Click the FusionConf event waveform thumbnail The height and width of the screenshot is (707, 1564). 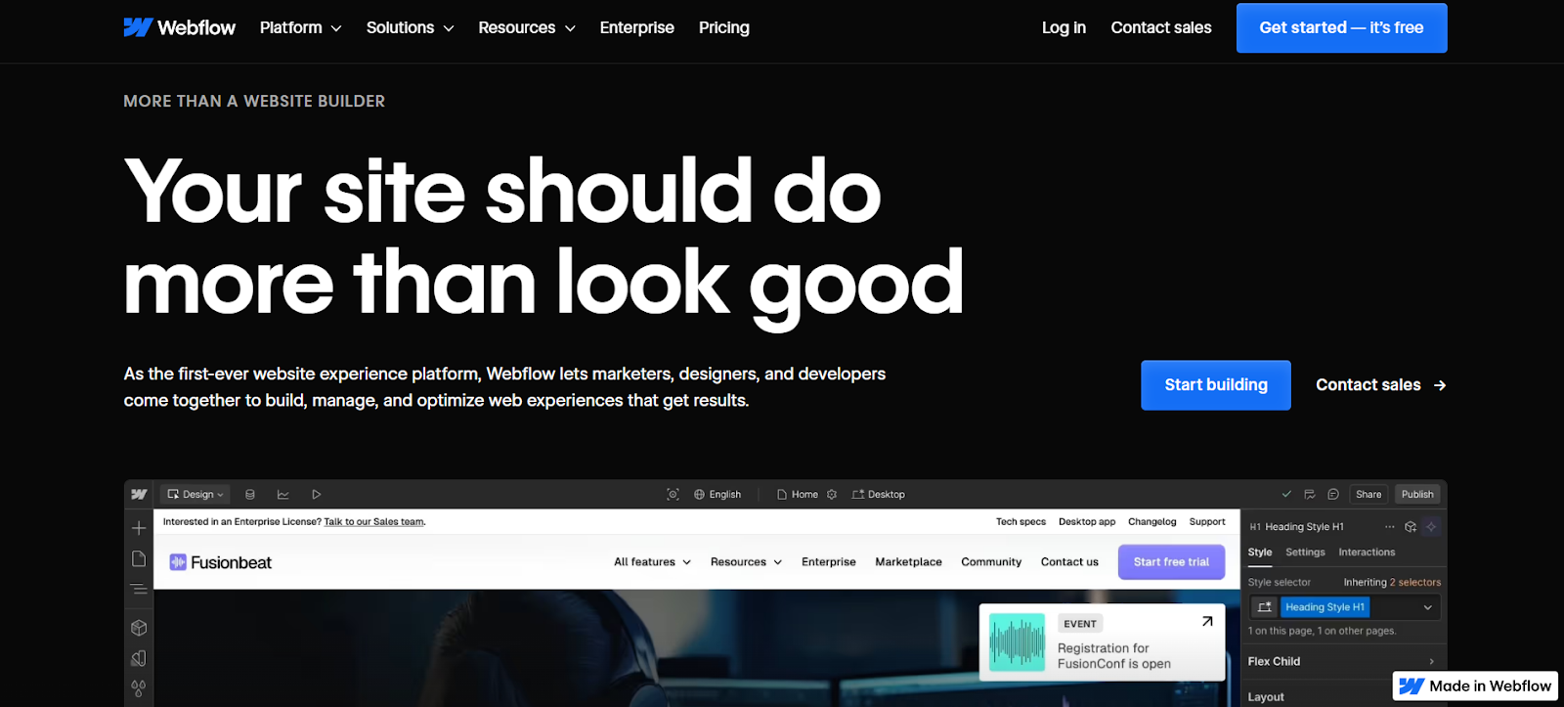click(1017, 641)
